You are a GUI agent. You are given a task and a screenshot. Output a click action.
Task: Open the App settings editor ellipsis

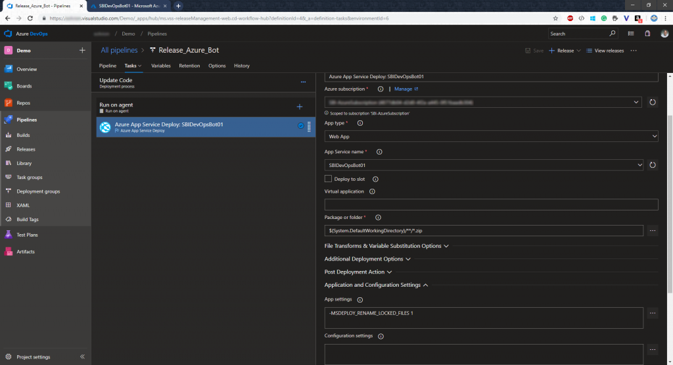click(x=653, y=313)
